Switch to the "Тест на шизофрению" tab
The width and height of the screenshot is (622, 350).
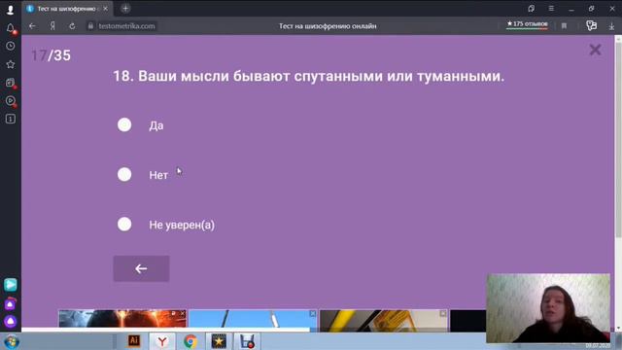coord(66,9)
